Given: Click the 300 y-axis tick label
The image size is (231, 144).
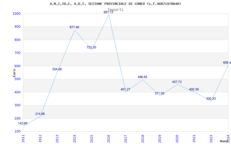Looking at the screenshot, I should pyautogui.click(x=17, y=105).
